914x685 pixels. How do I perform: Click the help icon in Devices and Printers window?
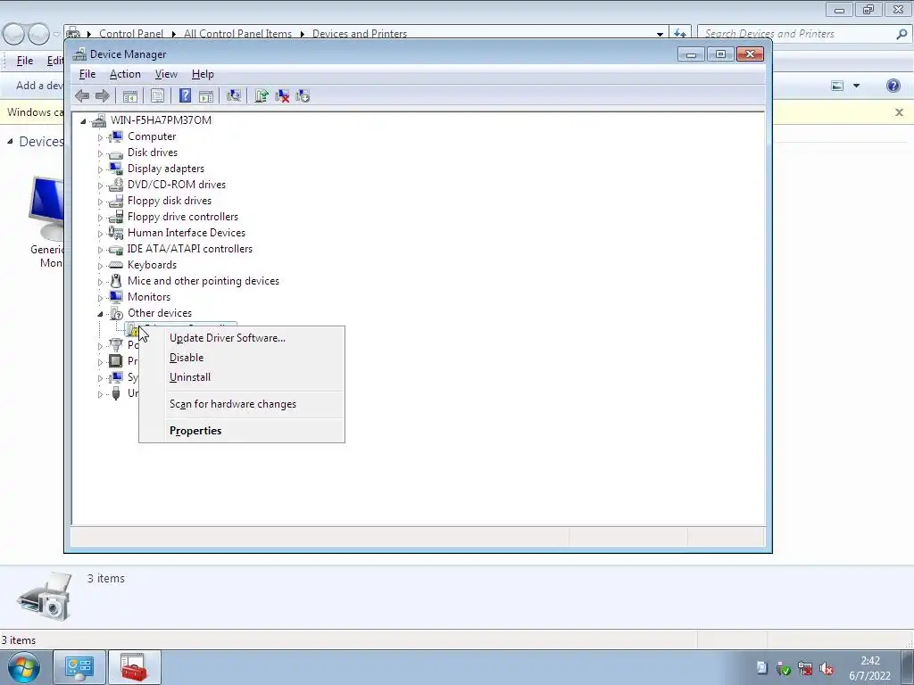[893, 86]
